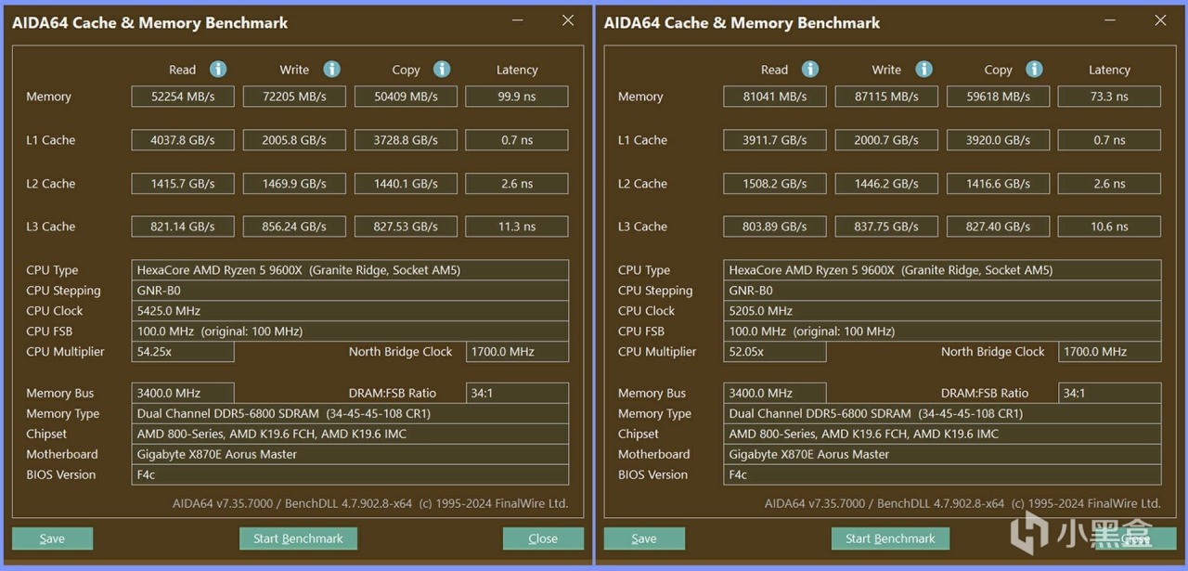The width and height of the screenshot is (1188, 571).
Task: Click North Bridge Clock value in left window
Action: (x=517, y=352)
